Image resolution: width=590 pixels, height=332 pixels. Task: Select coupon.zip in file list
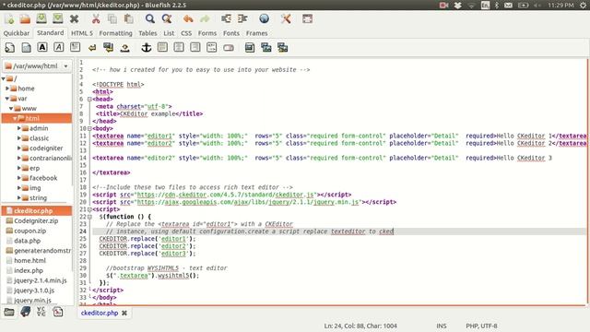[30, 231]
